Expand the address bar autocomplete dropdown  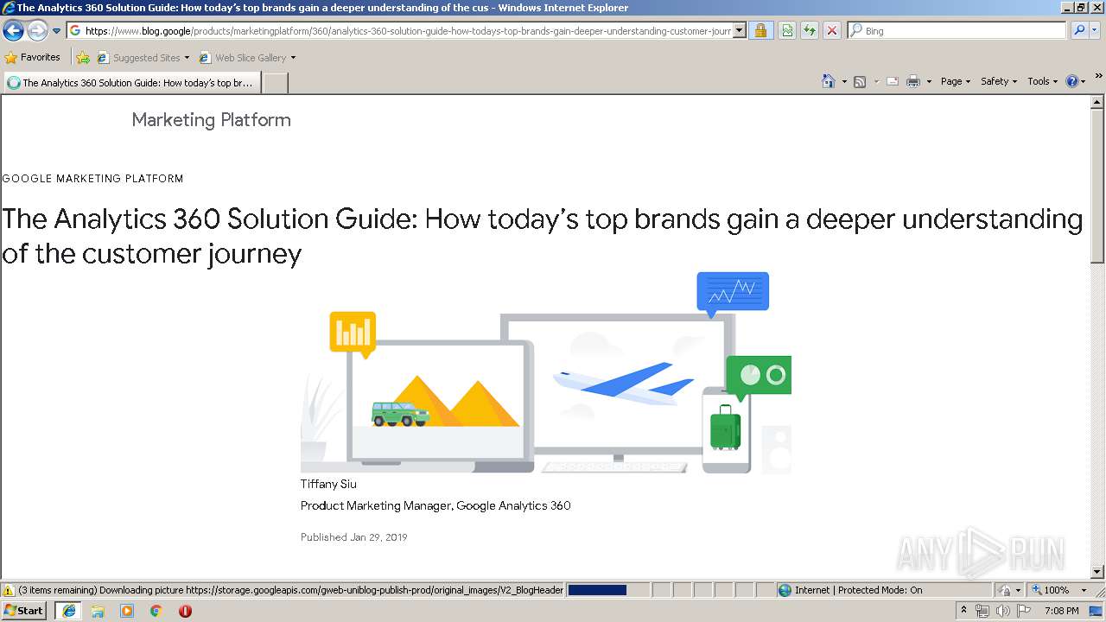[740, 31]
